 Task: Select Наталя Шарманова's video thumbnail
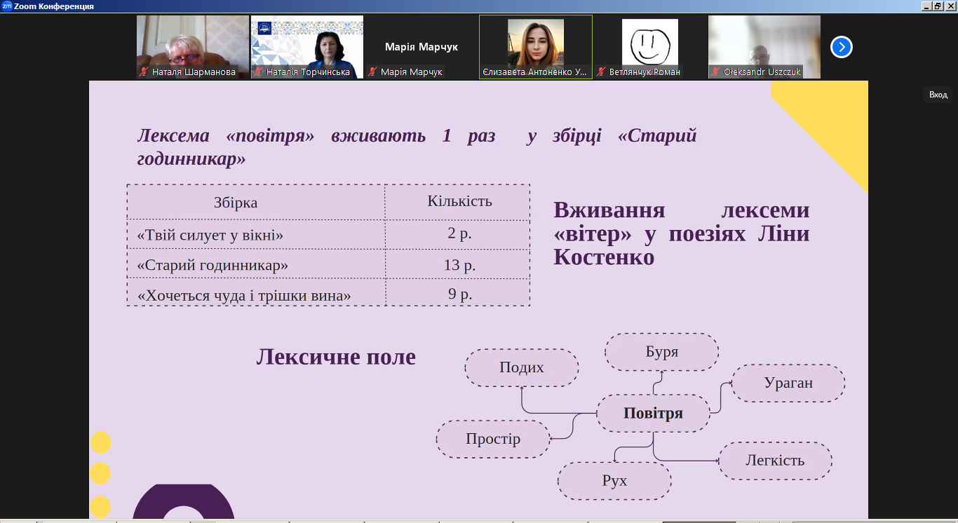[193, 41]
